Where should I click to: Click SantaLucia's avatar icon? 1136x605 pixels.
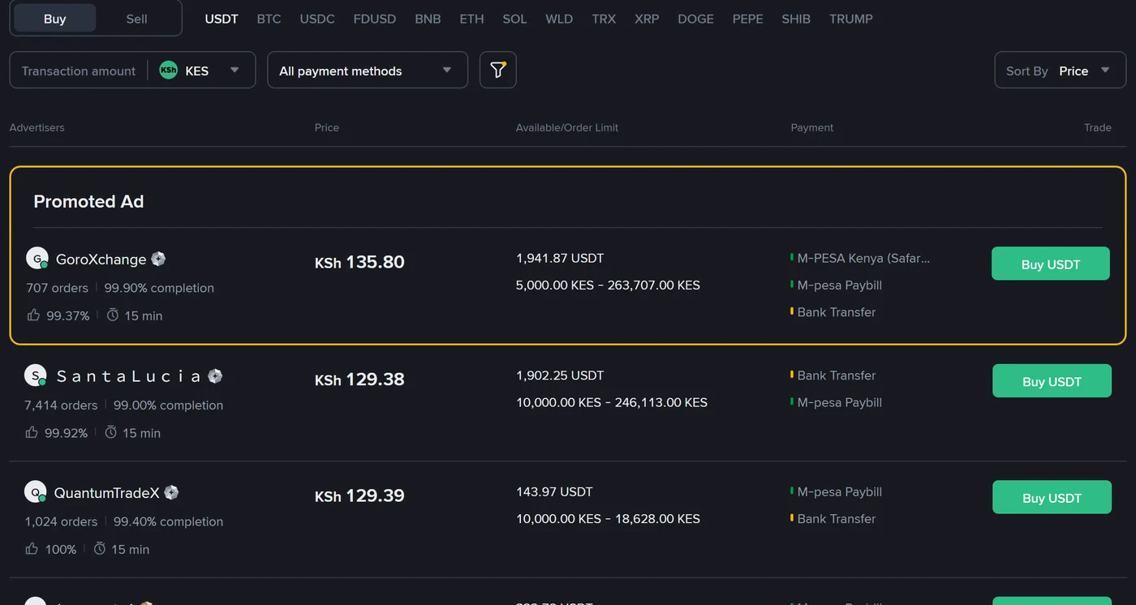click(36, 375)
